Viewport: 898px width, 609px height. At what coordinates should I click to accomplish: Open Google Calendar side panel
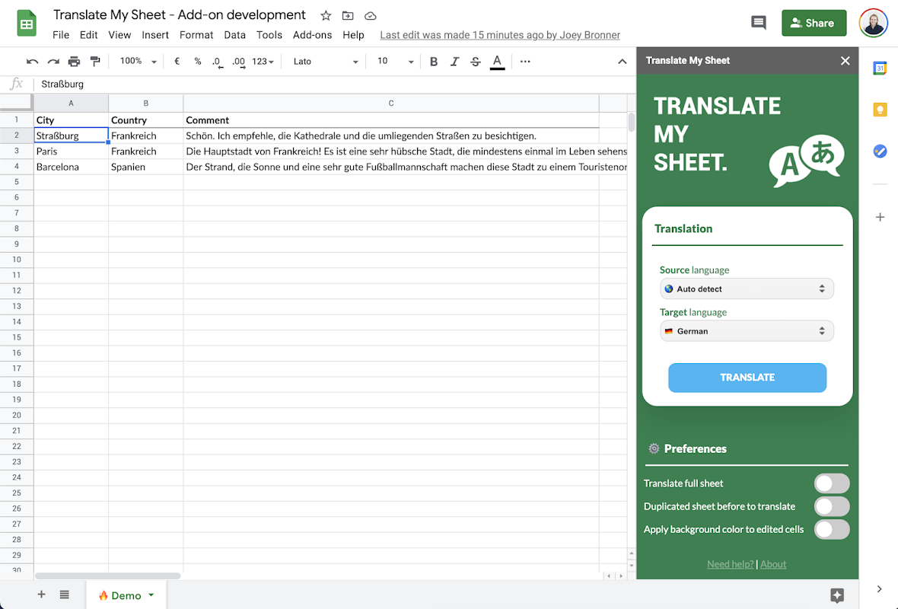tap(880, 68)
